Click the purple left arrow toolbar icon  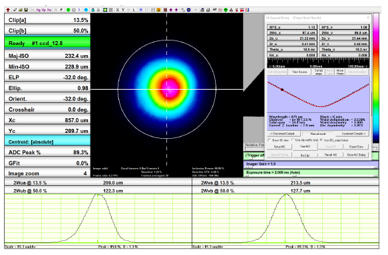pyautogui.click(x=171, y=10)
